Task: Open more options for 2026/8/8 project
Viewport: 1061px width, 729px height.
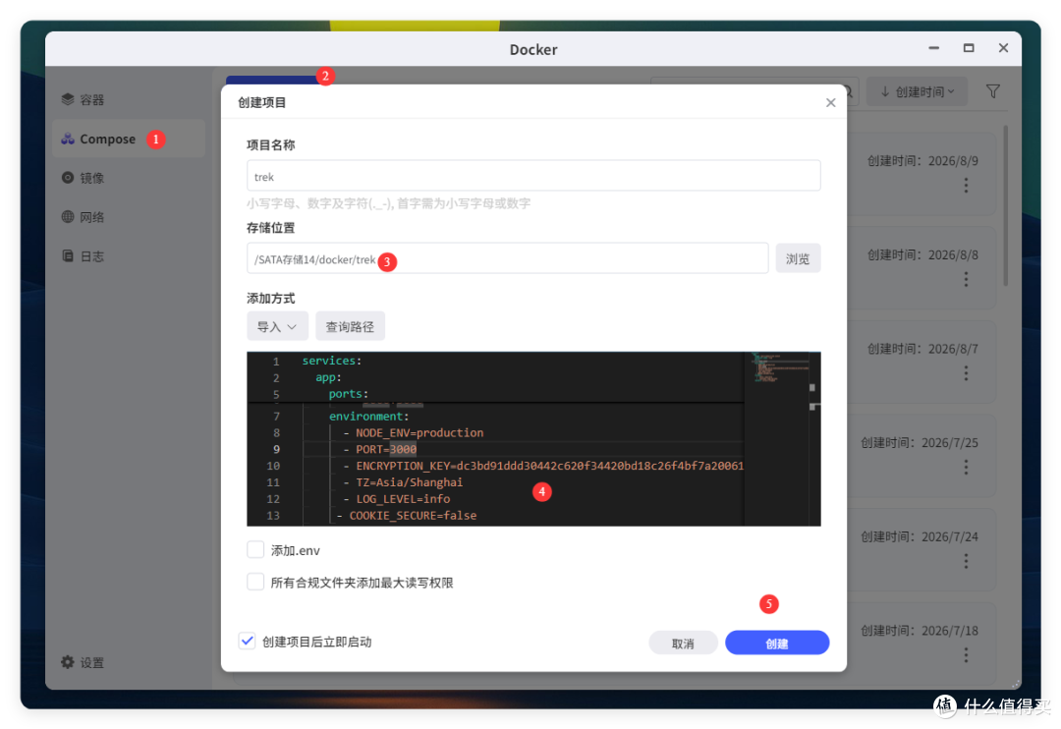Action: (967, 280)
